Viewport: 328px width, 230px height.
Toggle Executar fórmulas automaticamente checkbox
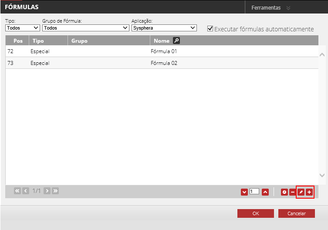(x=210, y=28)
